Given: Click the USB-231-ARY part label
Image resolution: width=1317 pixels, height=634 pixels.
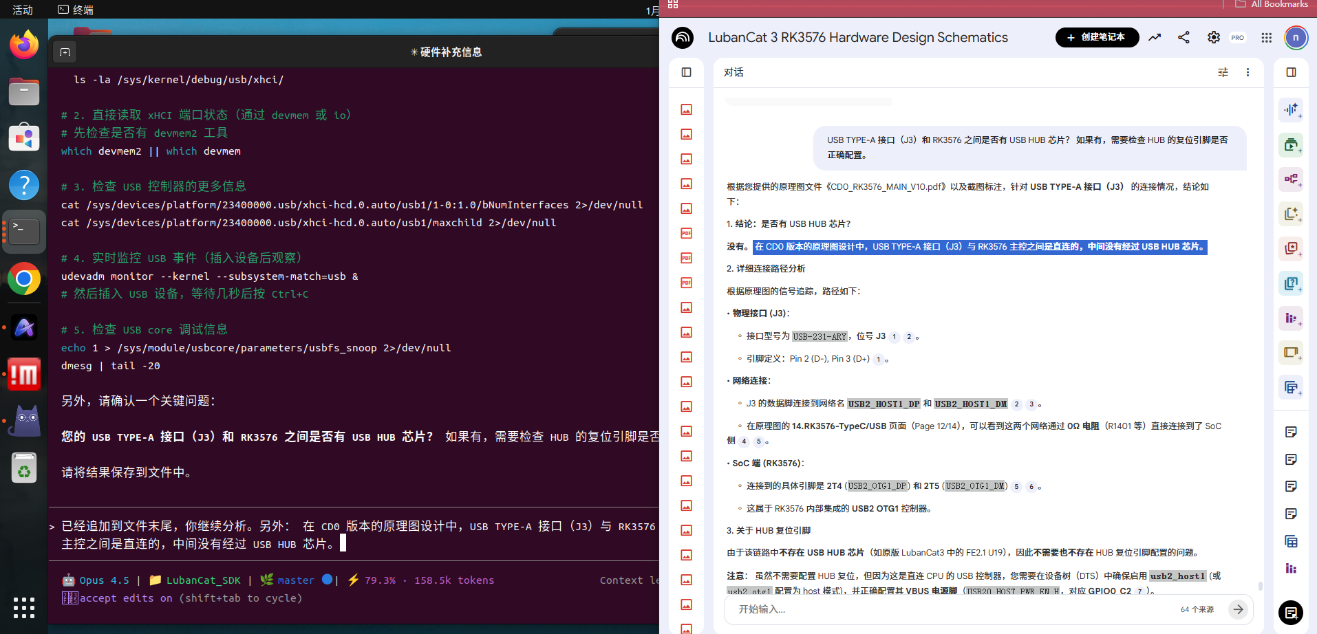Looking at the screenshot, I should (820, 336).
